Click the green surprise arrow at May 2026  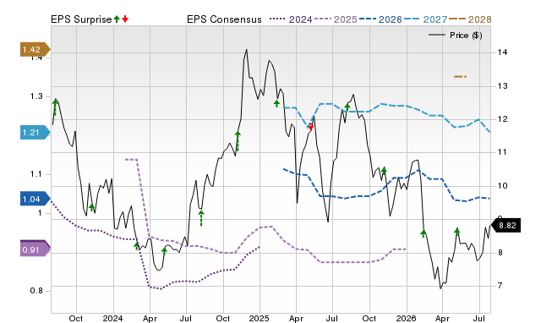click(x=456, y=232)
